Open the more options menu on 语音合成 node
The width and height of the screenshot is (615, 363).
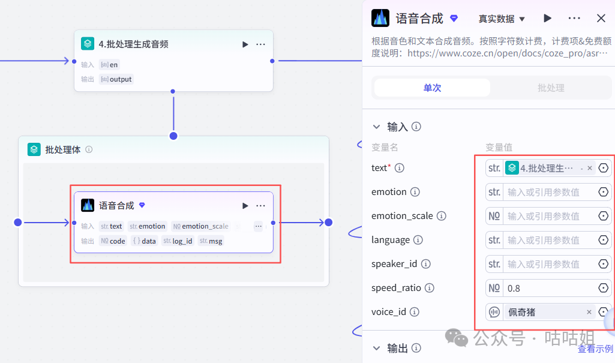pos(260,205)
